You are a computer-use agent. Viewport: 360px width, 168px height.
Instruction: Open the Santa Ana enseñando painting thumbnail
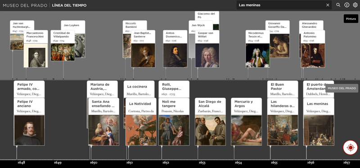(x=103, y=130)
